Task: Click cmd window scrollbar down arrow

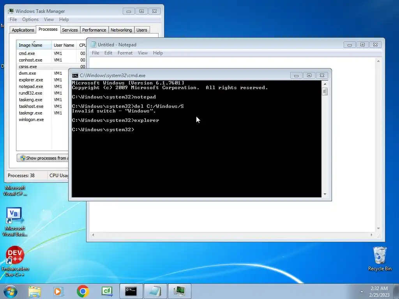Action: click(x=325, y=194)
